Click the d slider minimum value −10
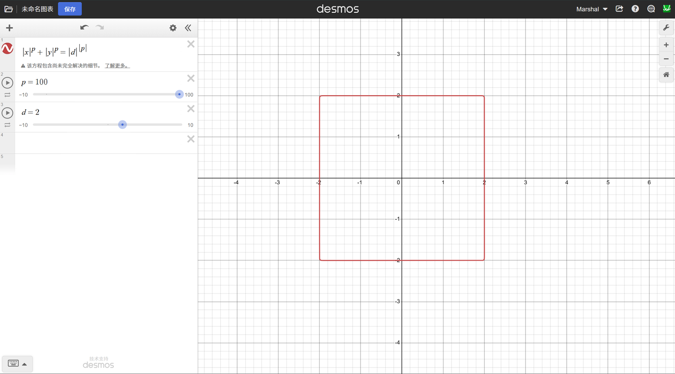The image size is (675, 374). [x=23, y=125]
